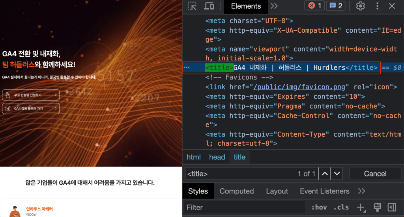Screen dimensions: 404x217
Task: Select the meta Pragma node
Action: click(295, 106)
